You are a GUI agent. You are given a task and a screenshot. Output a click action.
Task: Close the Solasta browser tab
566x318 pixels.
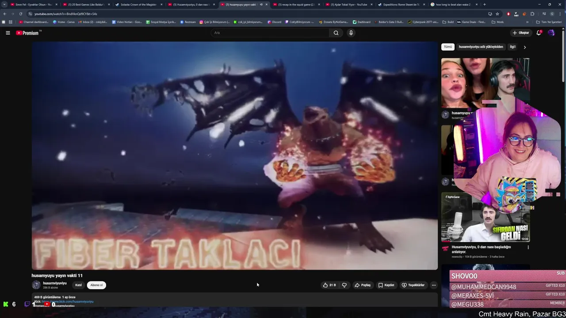(x=161, y=4)
